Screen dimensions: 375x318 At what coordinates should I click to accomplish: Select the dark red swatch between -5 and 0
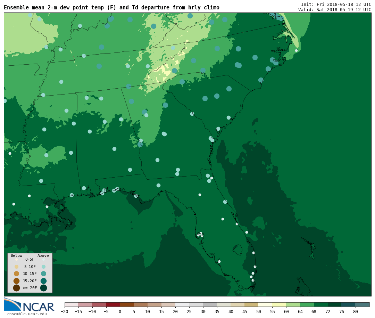[113, 304]
